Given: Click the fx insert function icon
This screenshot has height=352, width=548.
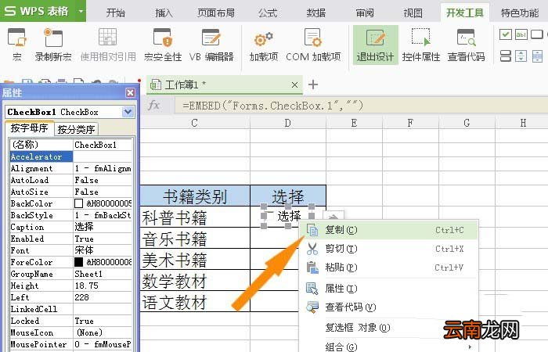Looking at the screenshot, I should 153,105.
